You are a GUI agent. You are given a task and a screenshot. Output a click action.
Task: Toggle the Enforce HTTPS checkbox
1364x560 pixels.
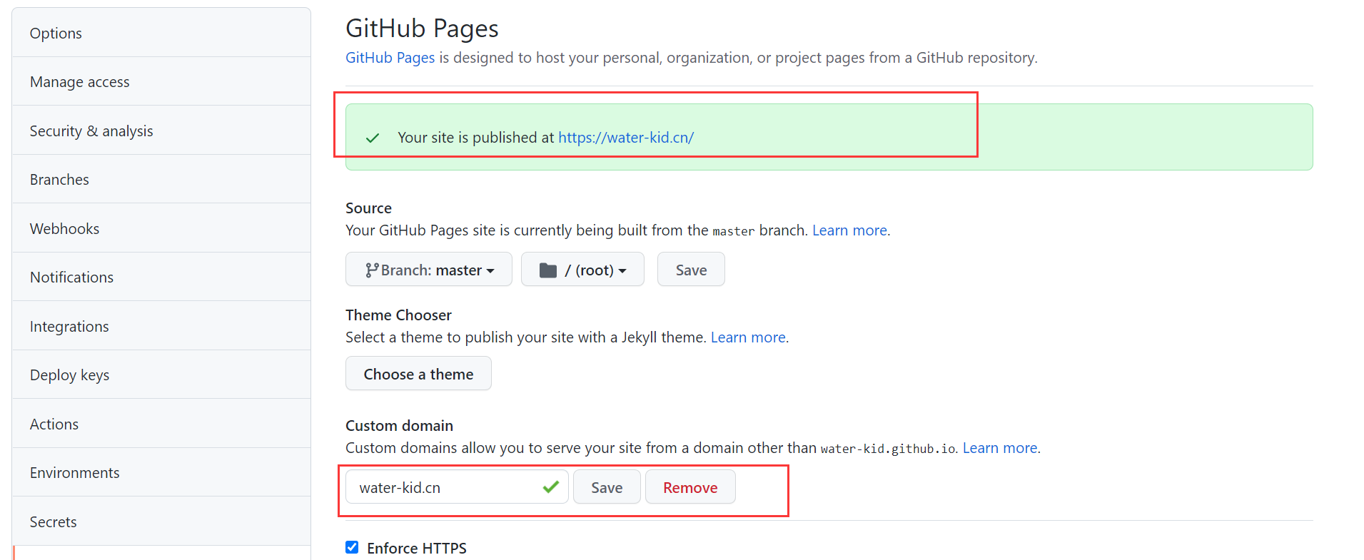(352, 547)
